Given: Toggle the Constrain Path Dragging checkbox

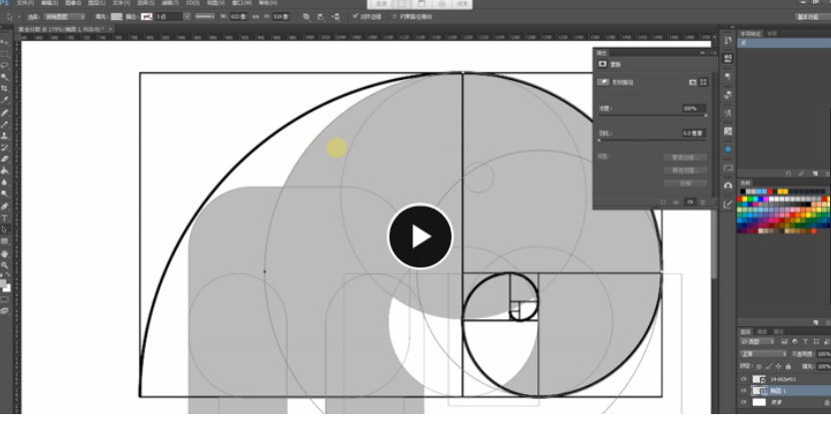Looking at the screenshot, I should (x=395, y=16).
